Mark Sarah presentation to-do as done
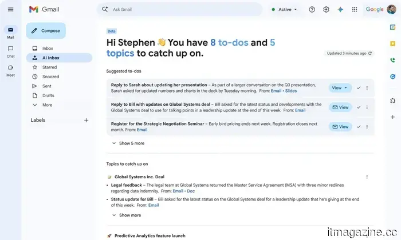This screenshot has width=401, height=240. pyautogui.click(x=359, y=88)
